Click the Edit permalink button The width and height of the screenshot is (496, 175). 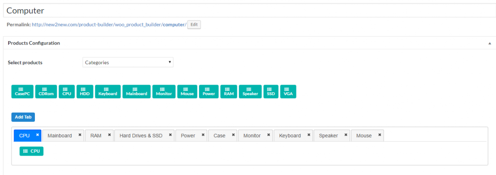click(x=194, y=24)
